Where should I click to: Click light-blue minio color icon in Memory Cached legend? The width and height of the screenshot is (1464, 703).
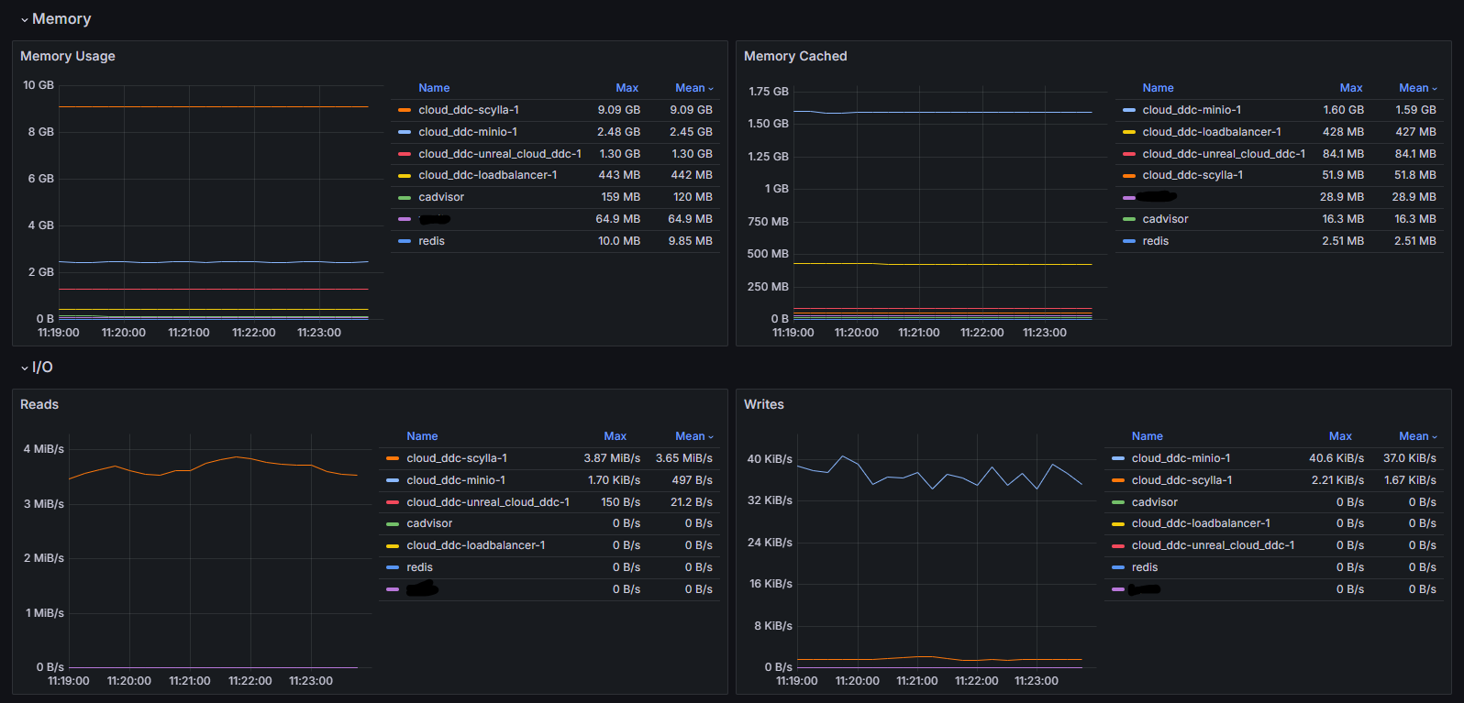(x=1129, y=110)
